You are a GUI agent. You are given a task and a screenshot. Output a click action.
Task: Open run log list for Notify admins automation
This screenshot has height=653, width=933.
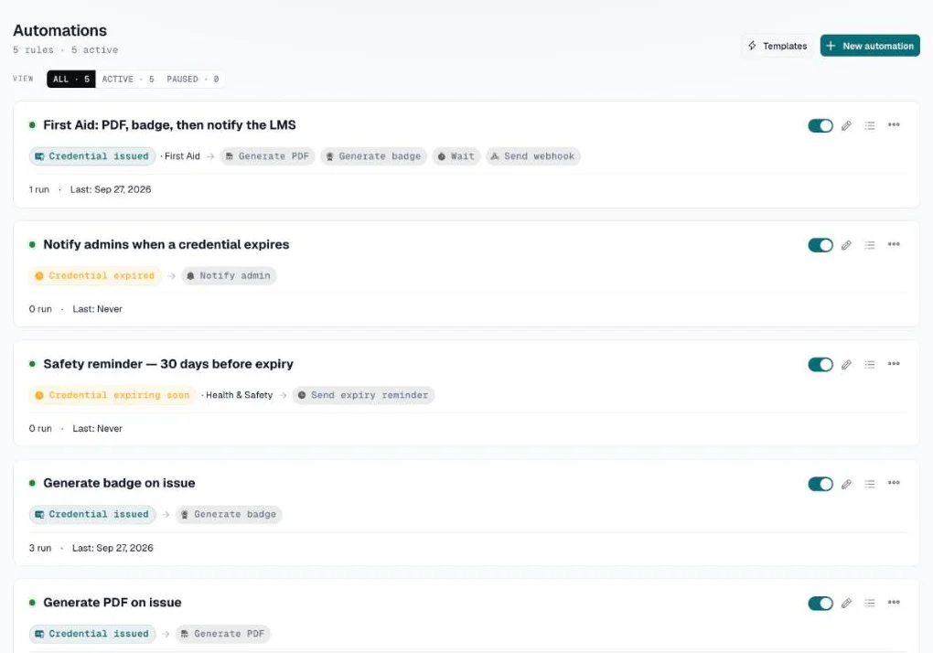(x=870, y=245)
